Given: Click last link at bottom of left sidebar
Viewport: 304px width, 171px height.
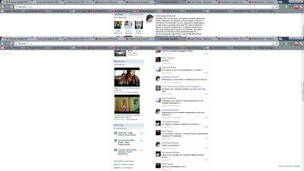Looking at the screenshot, I should point(123,168).
